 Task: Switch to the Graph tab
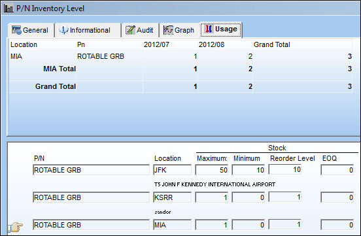[x=179, y=30]
